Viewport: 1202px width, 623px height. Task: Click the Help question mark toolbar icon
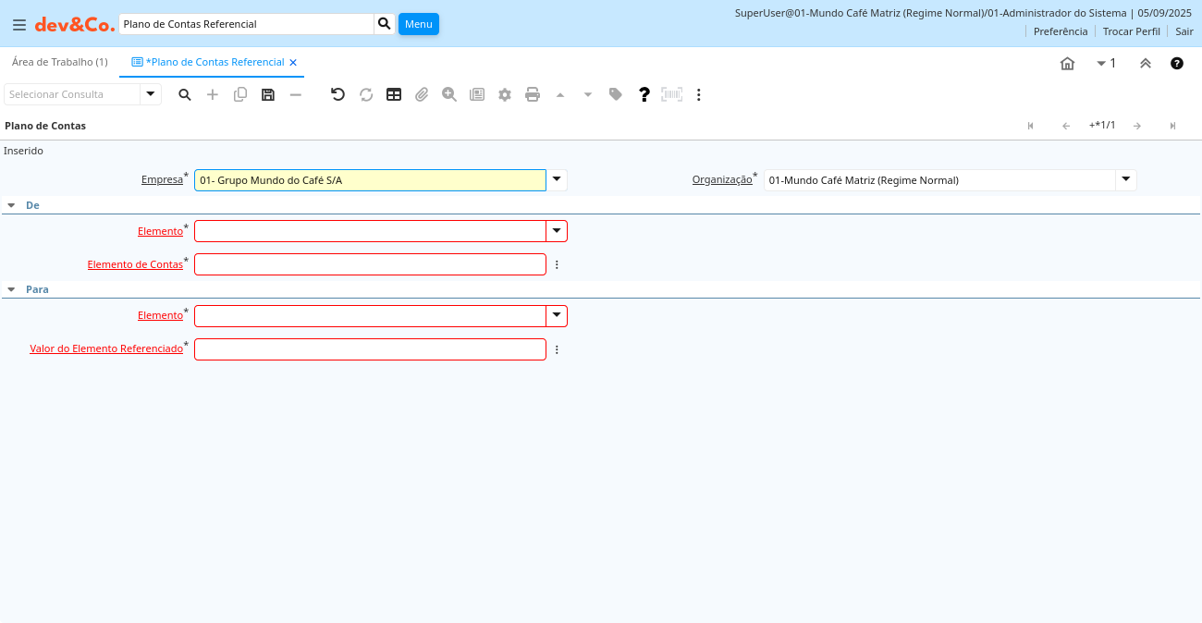coord(644,94)
